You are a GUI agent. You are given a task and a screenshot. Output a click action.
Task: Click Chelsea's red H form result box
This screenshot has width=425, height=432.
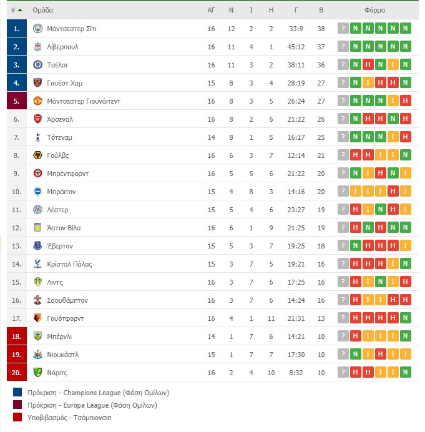tap(368, 64)
